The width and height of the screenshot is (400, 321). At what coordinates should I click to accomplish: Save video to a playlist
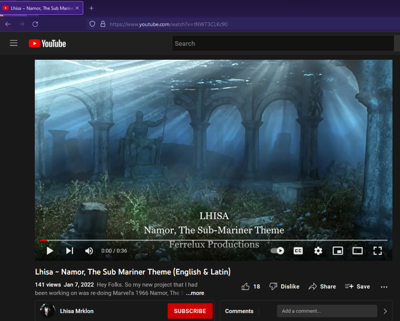(357, 287)
